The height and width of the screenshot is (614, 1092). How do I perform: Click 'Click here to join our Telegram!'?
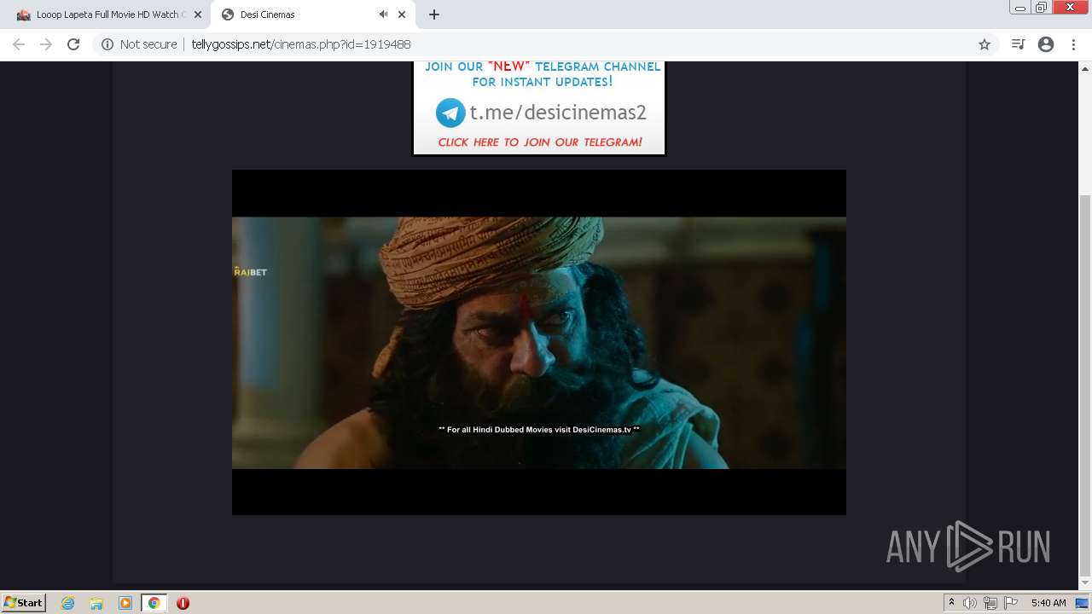540,142
